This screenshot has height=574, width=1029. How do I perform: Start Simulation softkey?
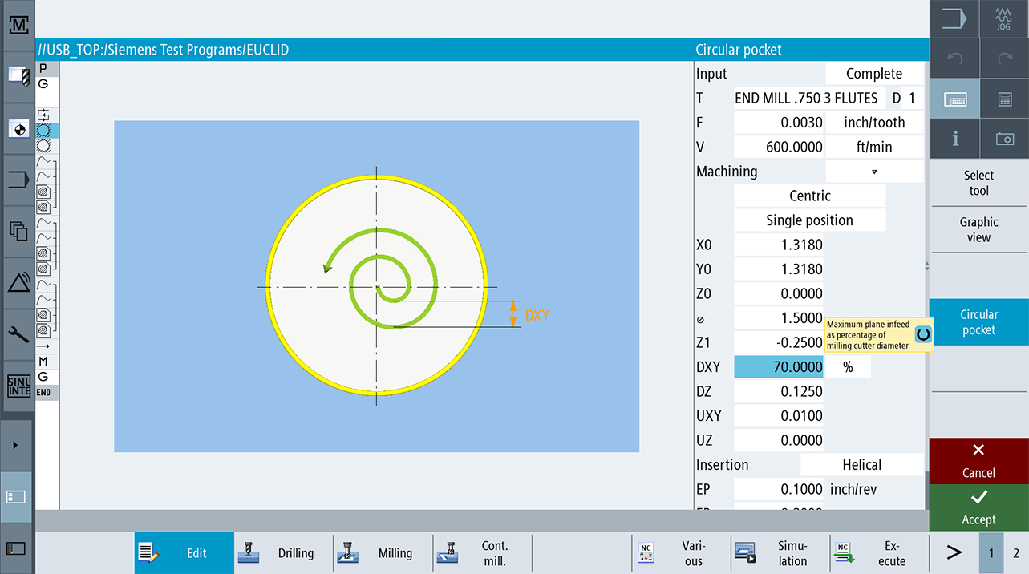click(x=781, y=553)
